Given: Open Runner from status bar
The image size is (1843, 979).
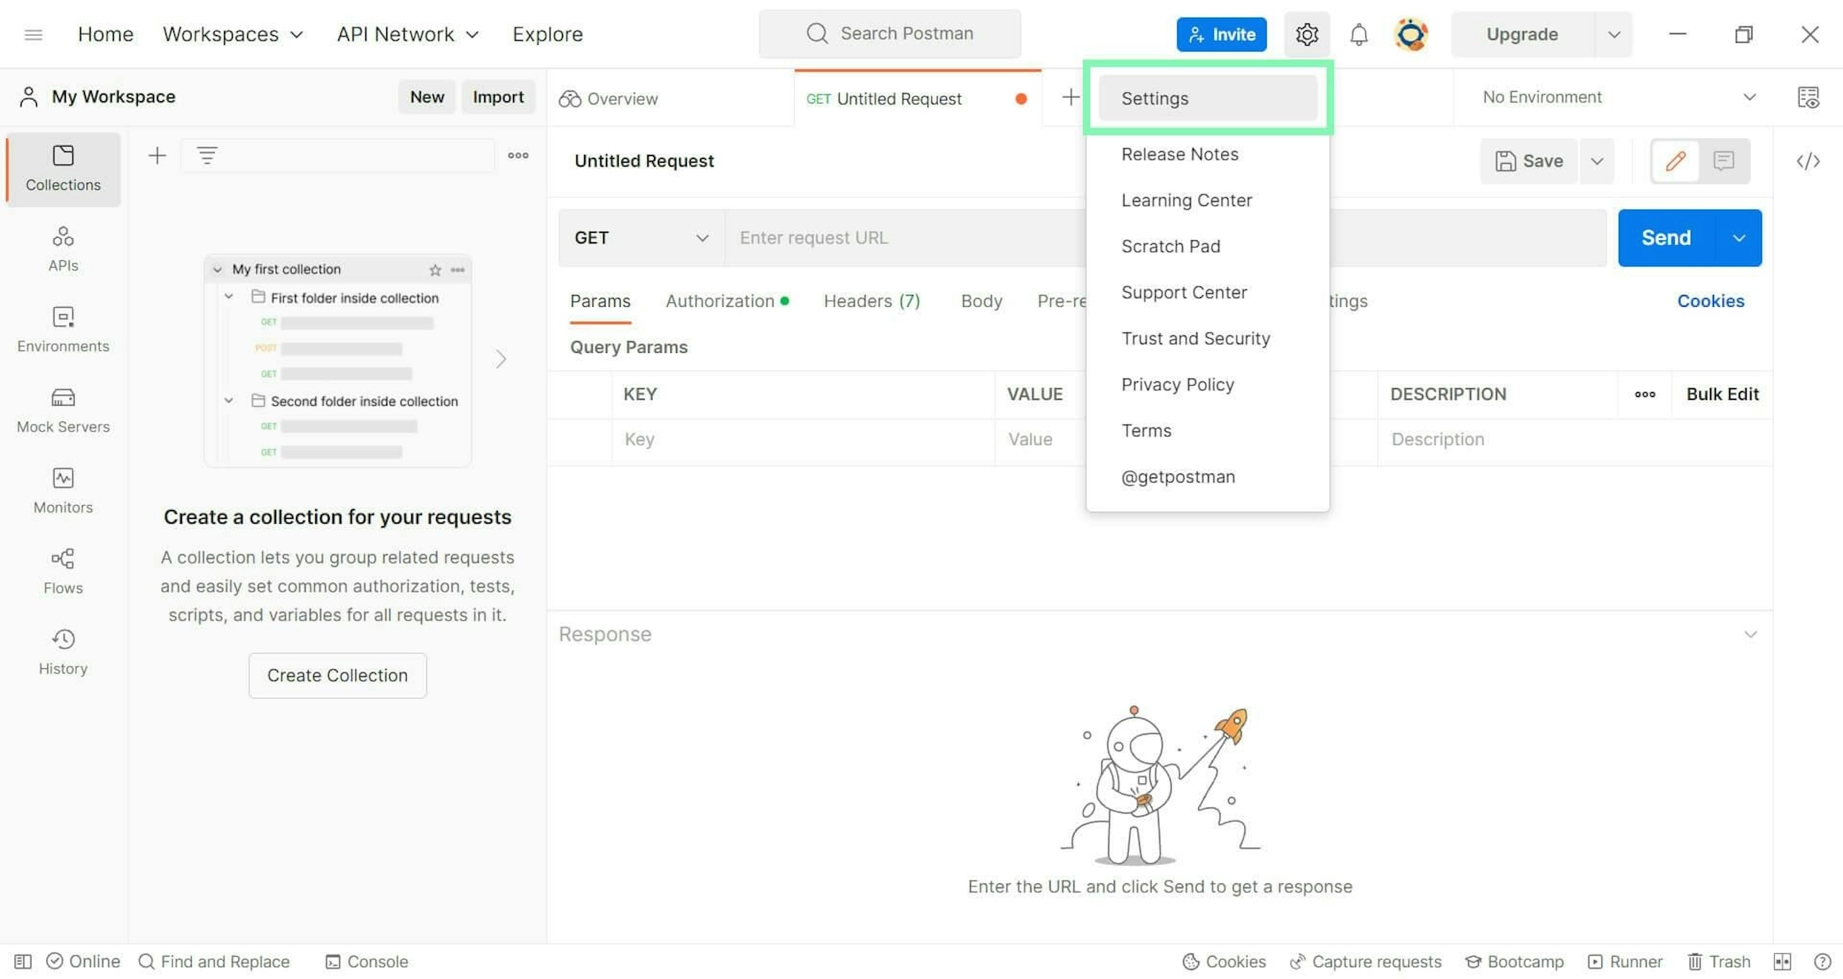Looking at the screenshot, I should pos(1625,961).
